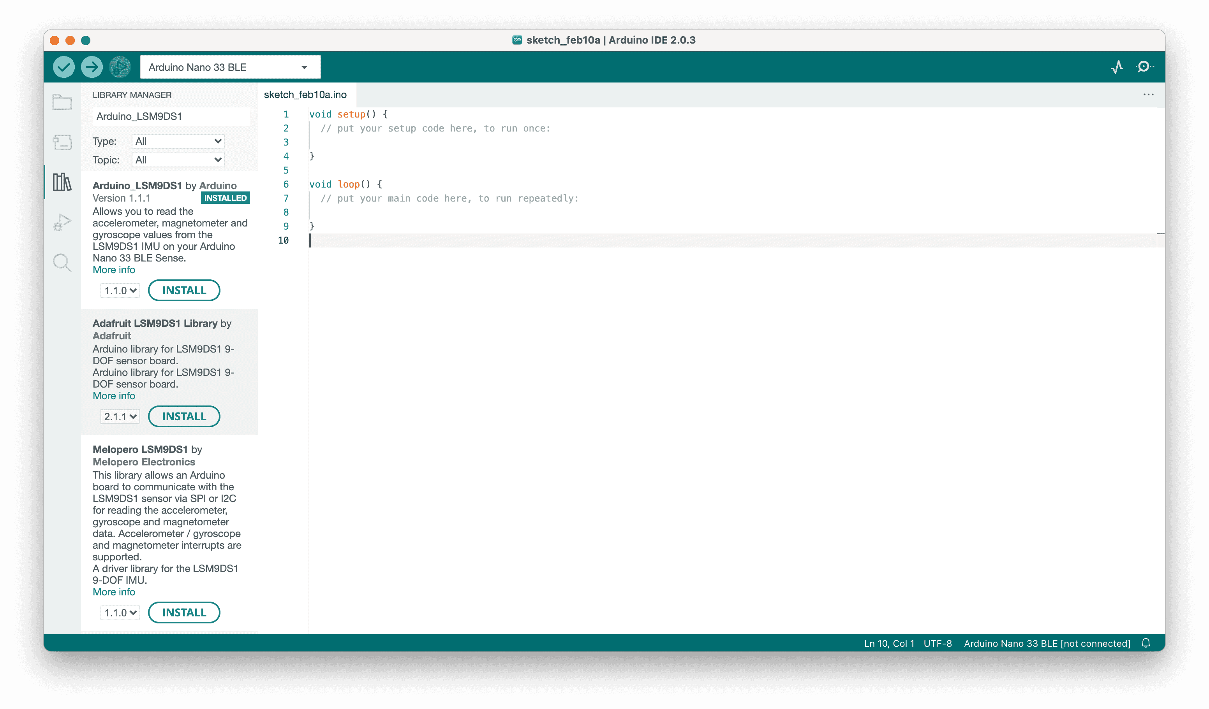Open the Serial Monitor
This screenshot has width=1209, height=709.
tap(1144, 67)
